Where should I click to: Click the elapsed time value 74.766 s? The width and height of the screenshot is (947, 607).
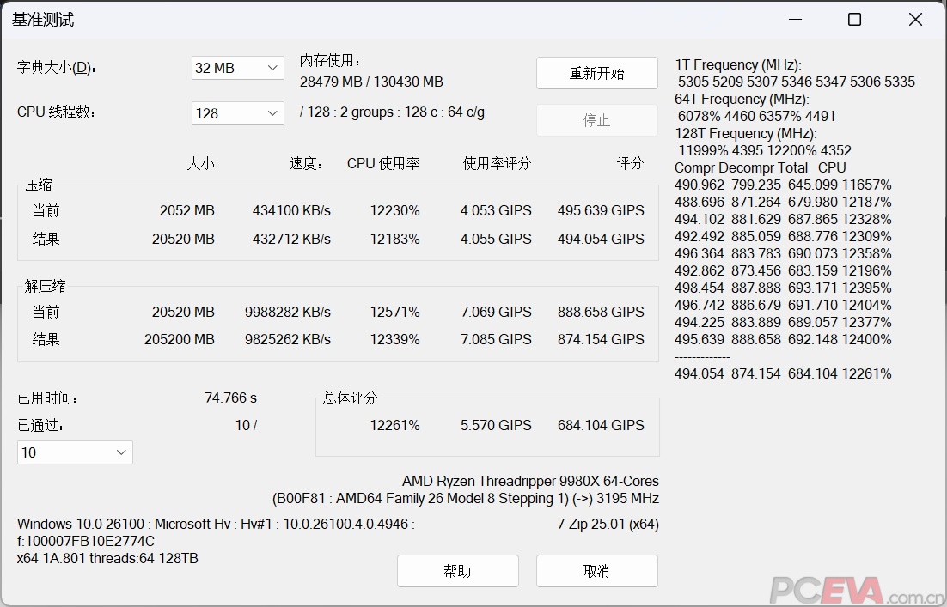[x=230, y=398]
